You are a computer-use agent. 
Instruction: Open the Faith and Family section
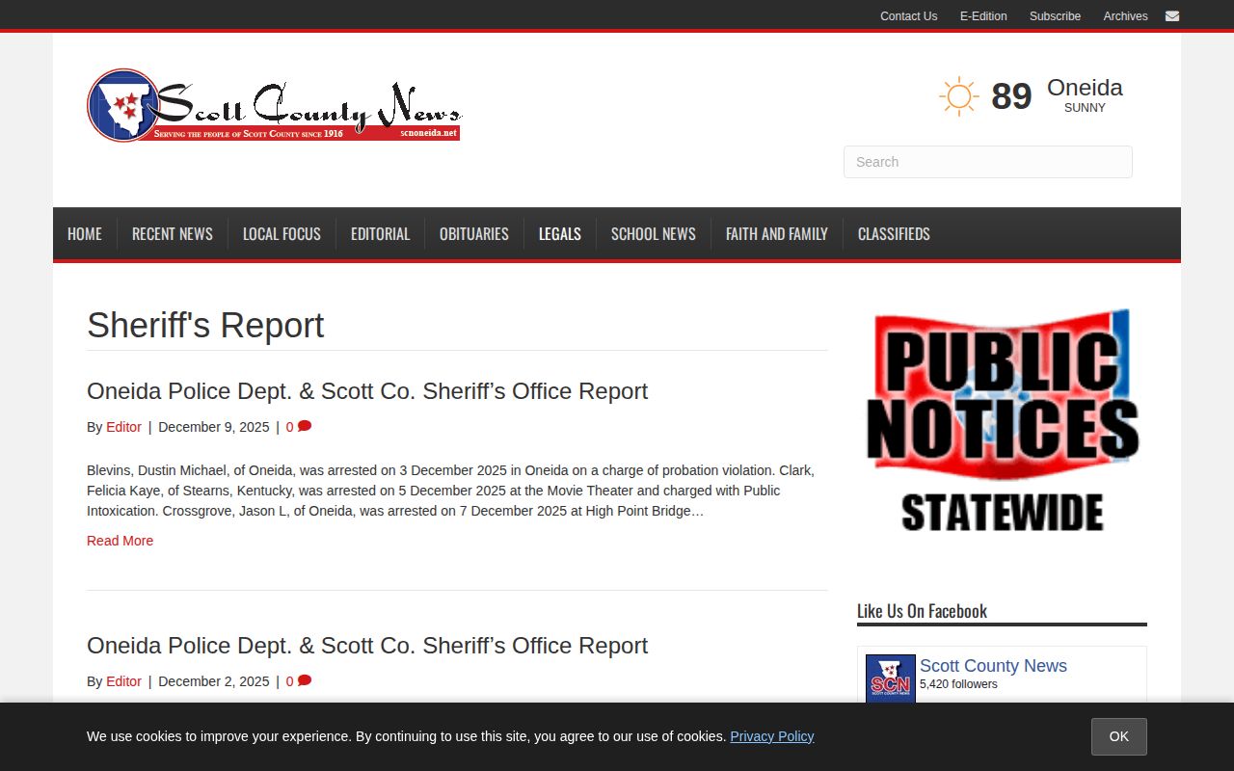click(x=777, y=234)
